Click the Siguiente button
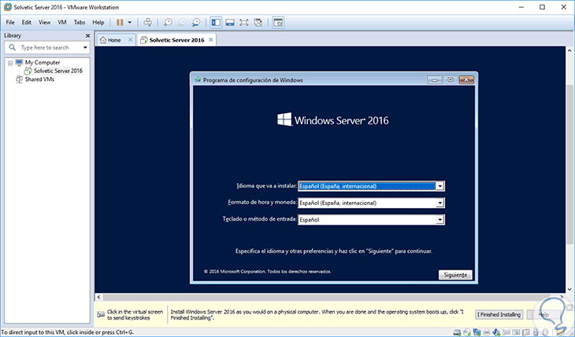Image resolution: width=575 pixels, height=337 pixels. click(x=455, y=275)
